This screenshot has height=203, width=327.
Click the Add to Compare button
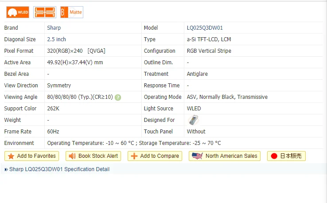point(155,156)
